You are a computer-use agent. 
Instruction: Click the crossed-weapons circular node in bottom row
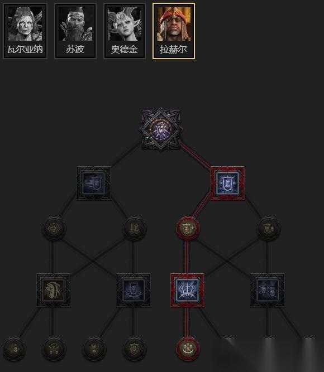coord(94,349)
